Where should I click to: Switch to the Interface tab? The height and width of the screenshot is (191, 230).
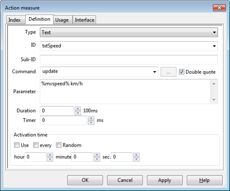point(85,20)
